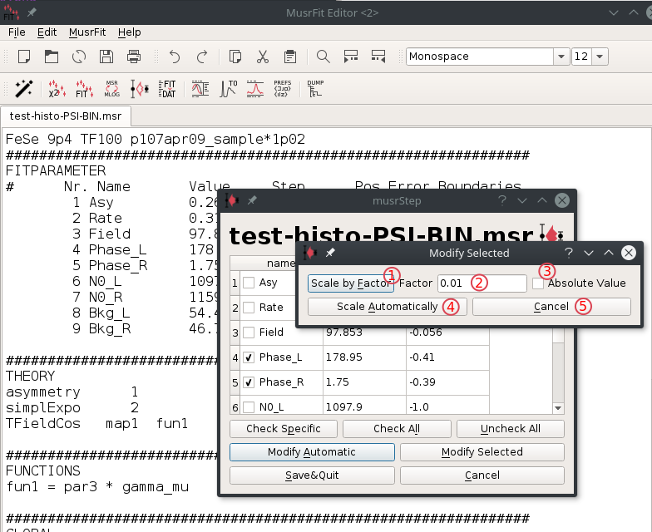Click the PREFS preferences icon
The width and height of the screenshot is (652, 532).
tap(282, 88)
